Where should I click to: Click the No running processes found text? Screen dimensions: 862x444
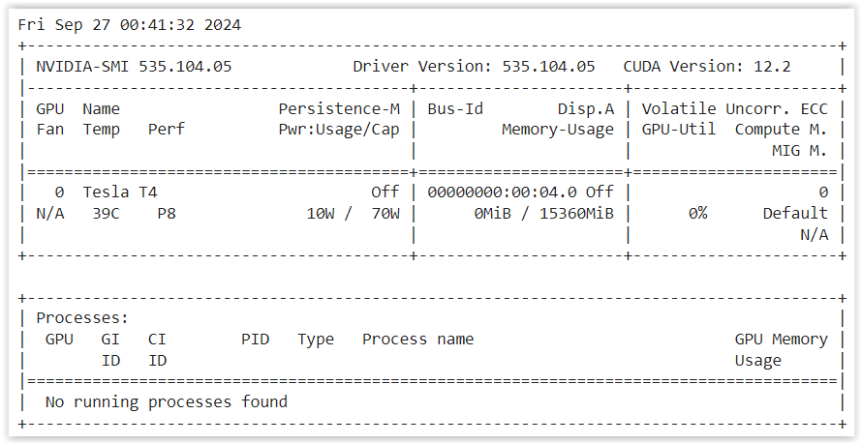[167, 401]
